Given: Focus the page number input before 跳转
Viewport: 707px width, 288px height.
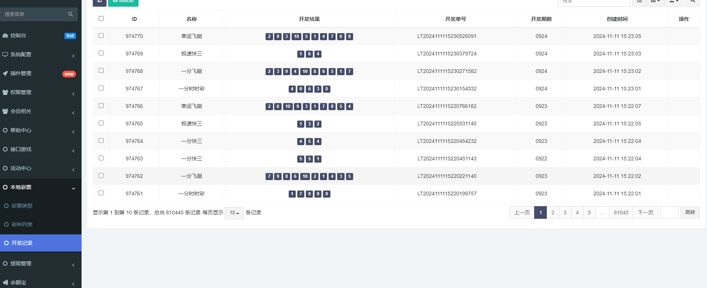Looking at the screenshot, I should click(669, 212).
